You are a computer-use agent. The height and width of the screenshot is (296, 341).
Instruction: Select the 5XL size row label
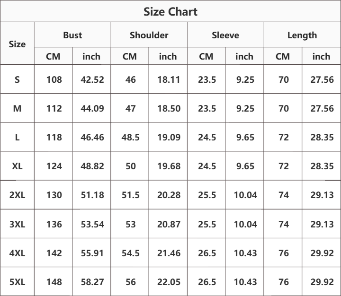pos(17,282)
